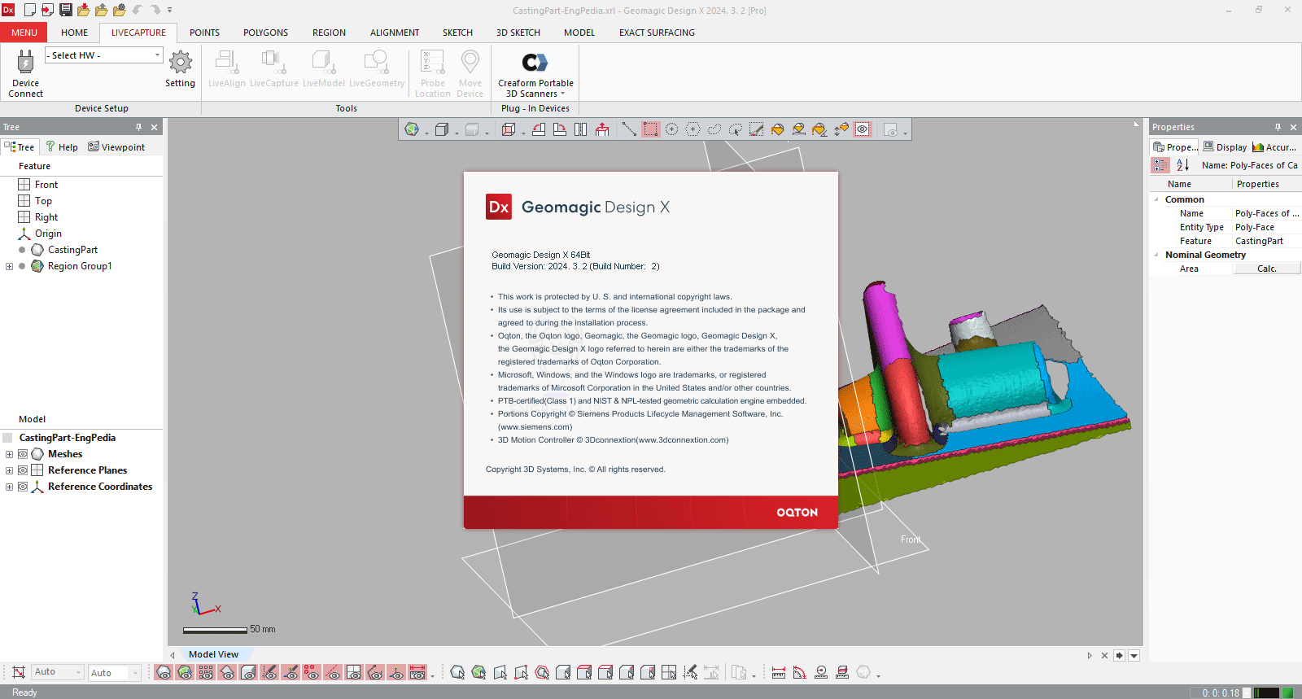Switch to the Display tab in Properties

1225,147
